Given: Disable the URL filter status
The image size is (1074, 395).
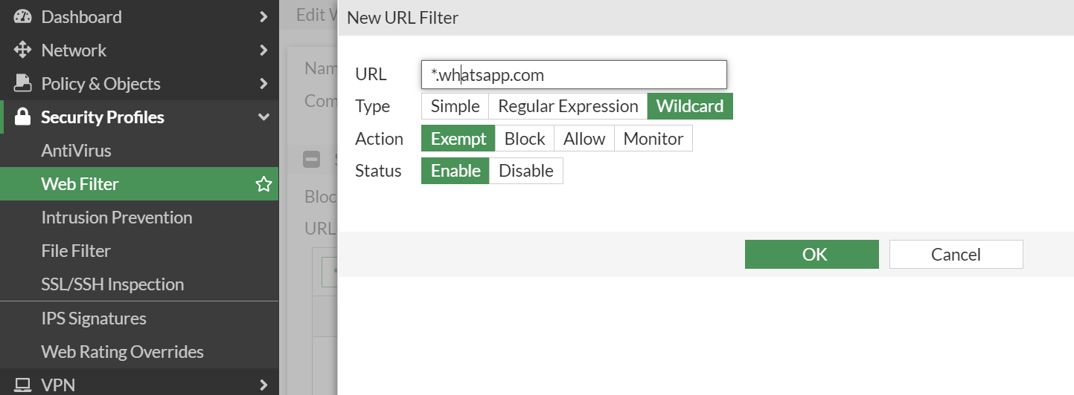Looking at the screenshot, I should point(526,171).
